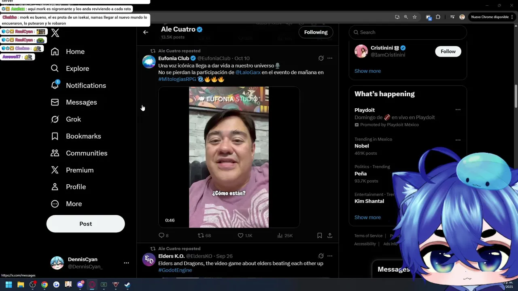The height and width of the screenshot is (291, 518).
Task: Open Grok in the sidebar
Action: (66, 119)
